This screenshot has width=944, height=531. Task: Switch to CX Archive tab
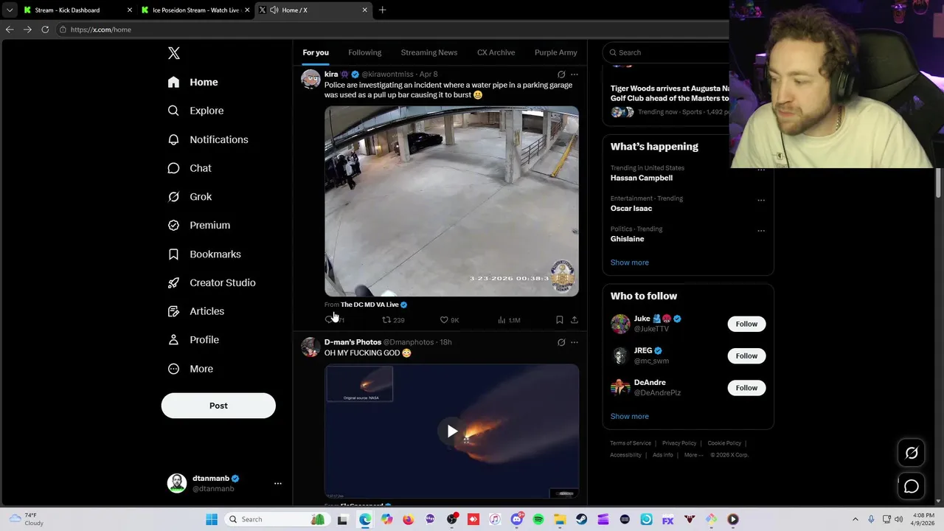(x=496, y=52)
